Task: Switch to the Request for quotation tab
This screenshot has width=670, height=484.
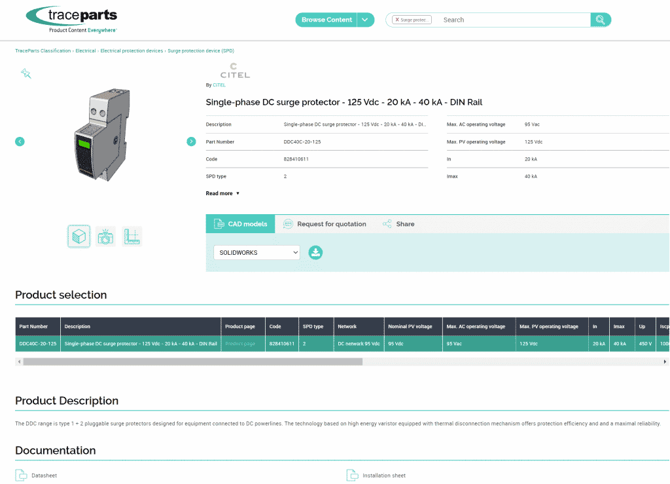Action: 325,224
